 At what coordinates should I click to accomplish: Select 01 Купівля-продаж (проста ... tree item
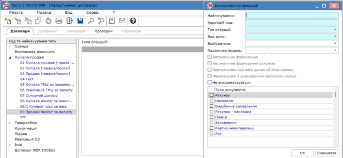coord(47,63)
